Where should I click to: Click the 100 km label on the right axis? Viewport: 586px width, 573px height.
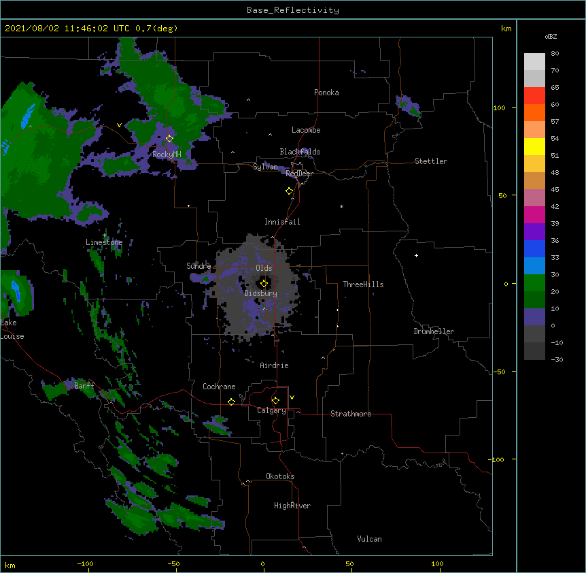[499, 108]
